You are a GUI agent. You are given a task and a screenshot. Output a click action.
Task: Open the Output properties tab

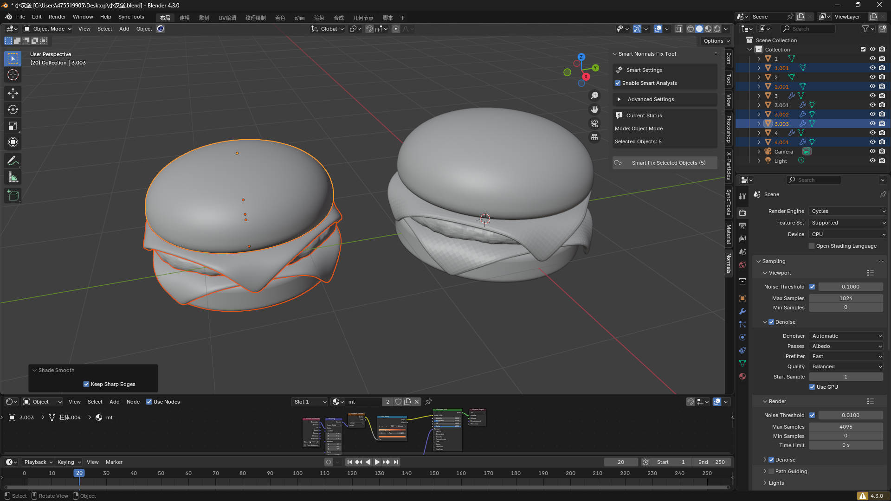[742, 226]
